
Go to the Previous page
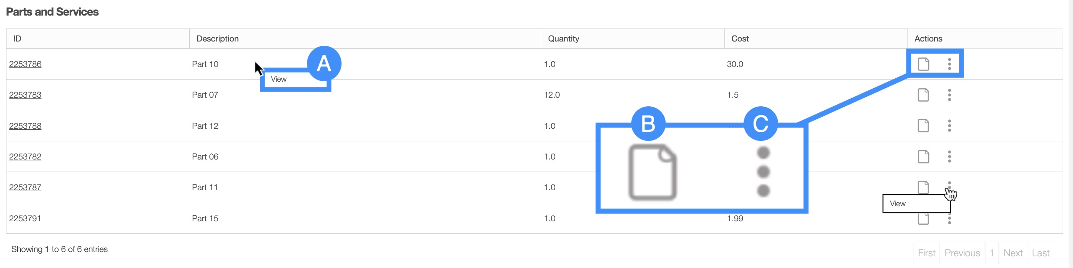click(x=962, y=253)
